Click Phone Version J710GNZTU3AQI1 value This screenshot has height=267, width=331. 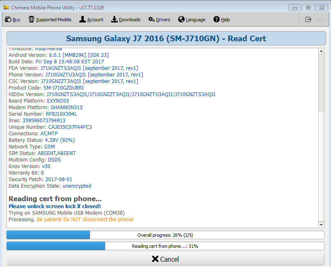pos(94,75)
